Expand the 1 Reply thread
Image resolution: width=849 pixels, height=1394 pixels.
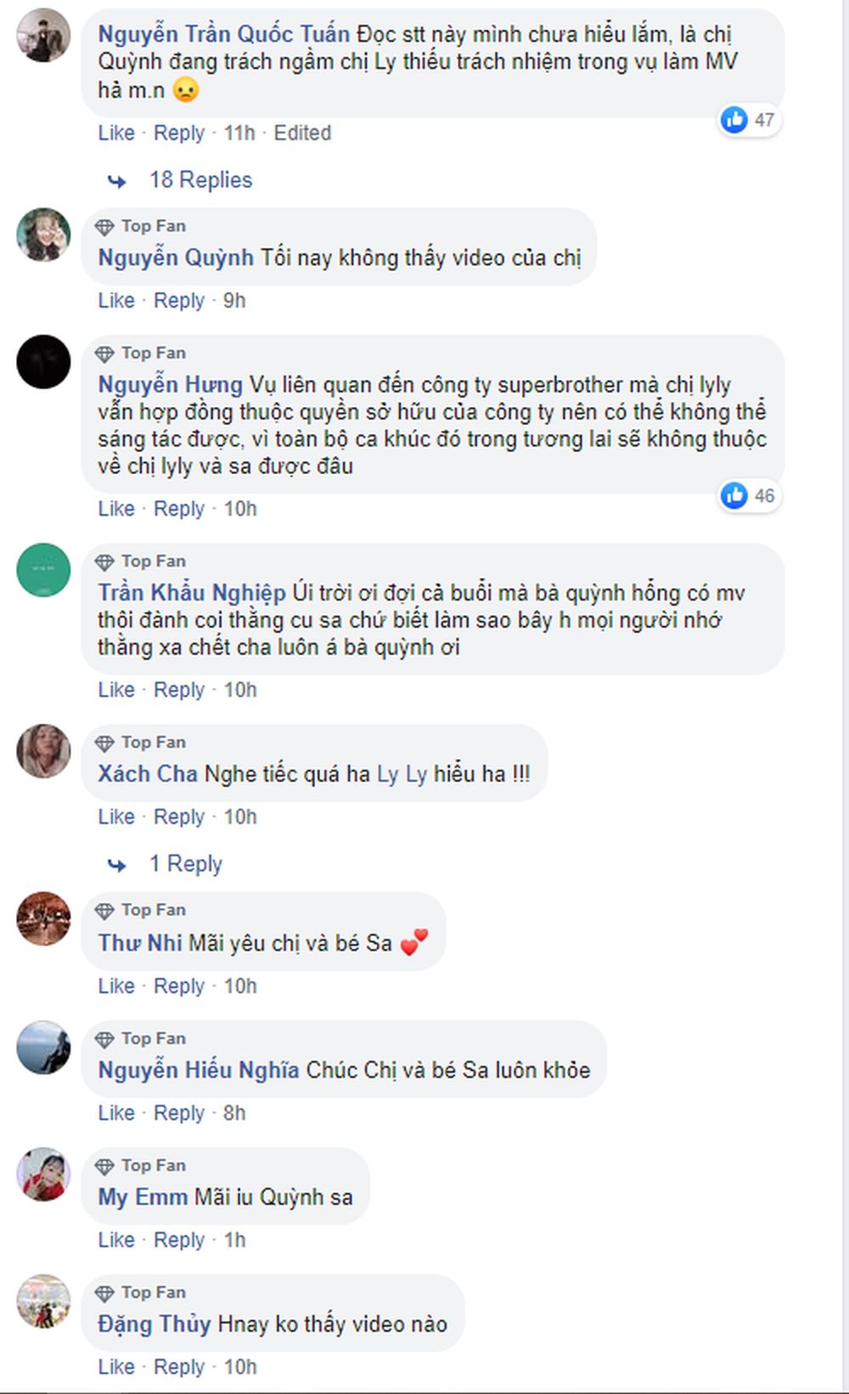[186, 864]
